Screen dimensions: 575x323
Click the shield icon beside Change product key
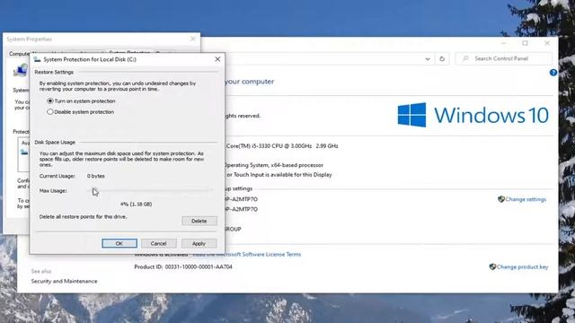492,267
